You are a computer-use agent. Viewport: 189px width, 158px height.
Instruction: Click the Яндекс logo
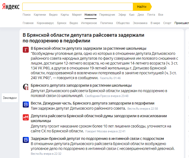coord(11,6)
